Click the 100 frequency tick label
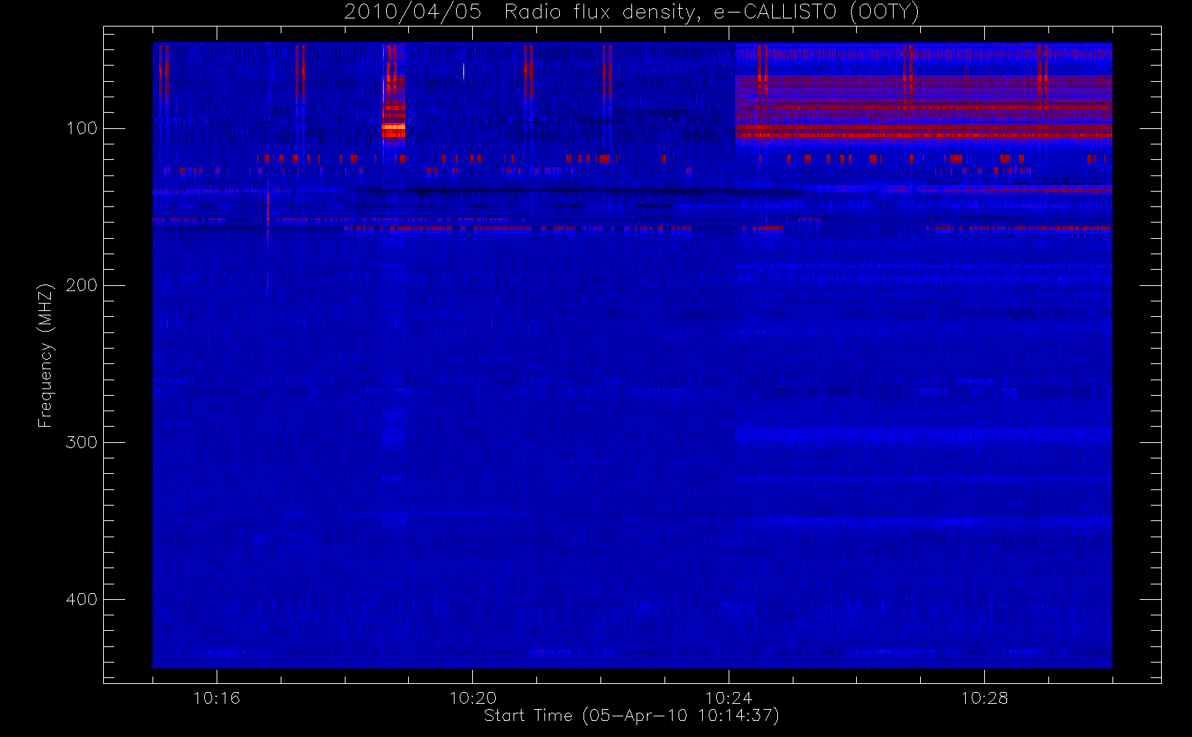 (81, 128)
